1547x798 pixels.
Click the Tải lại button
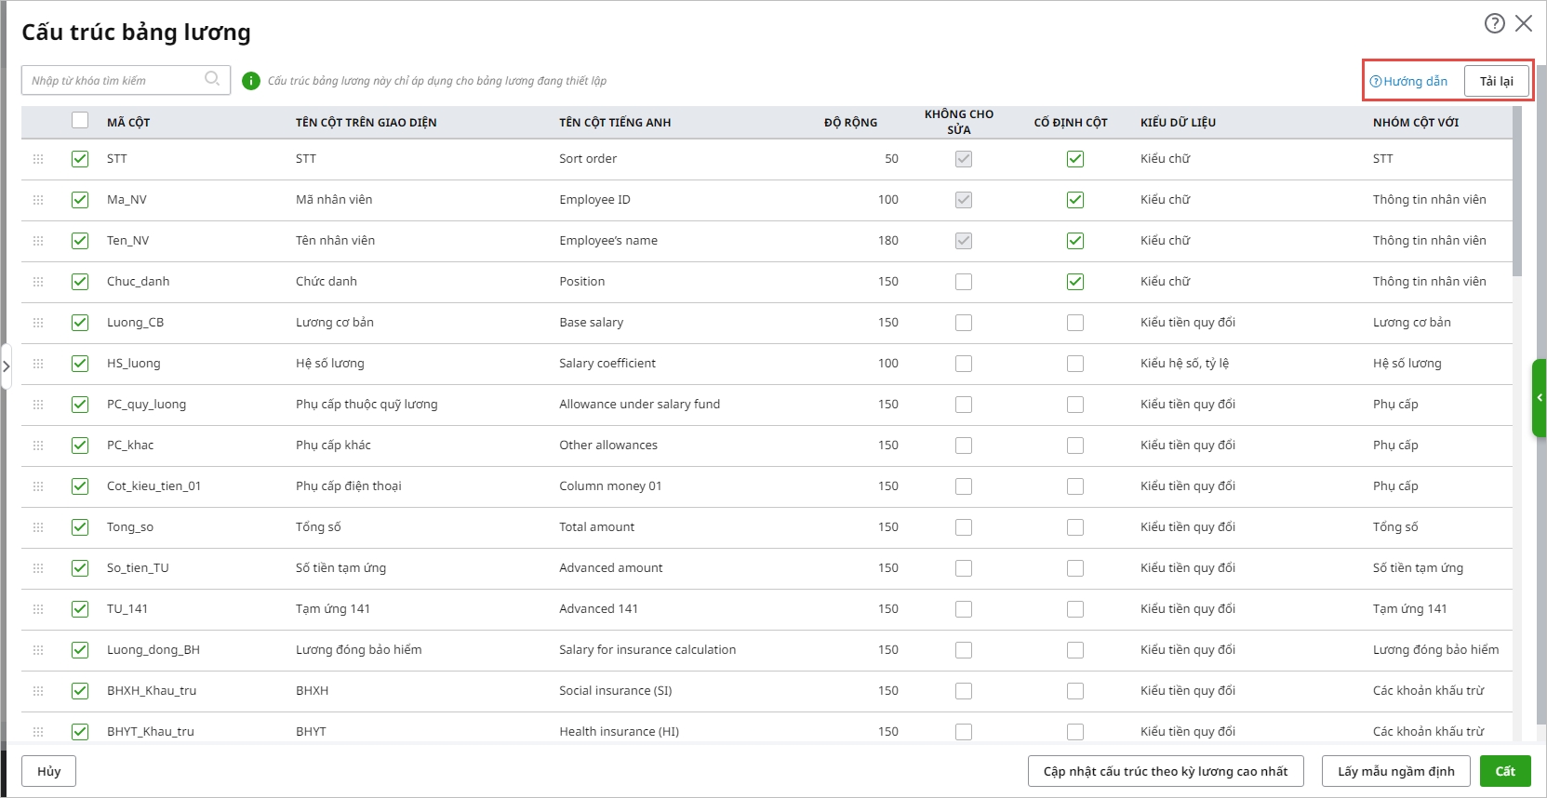click(1496, 82)
